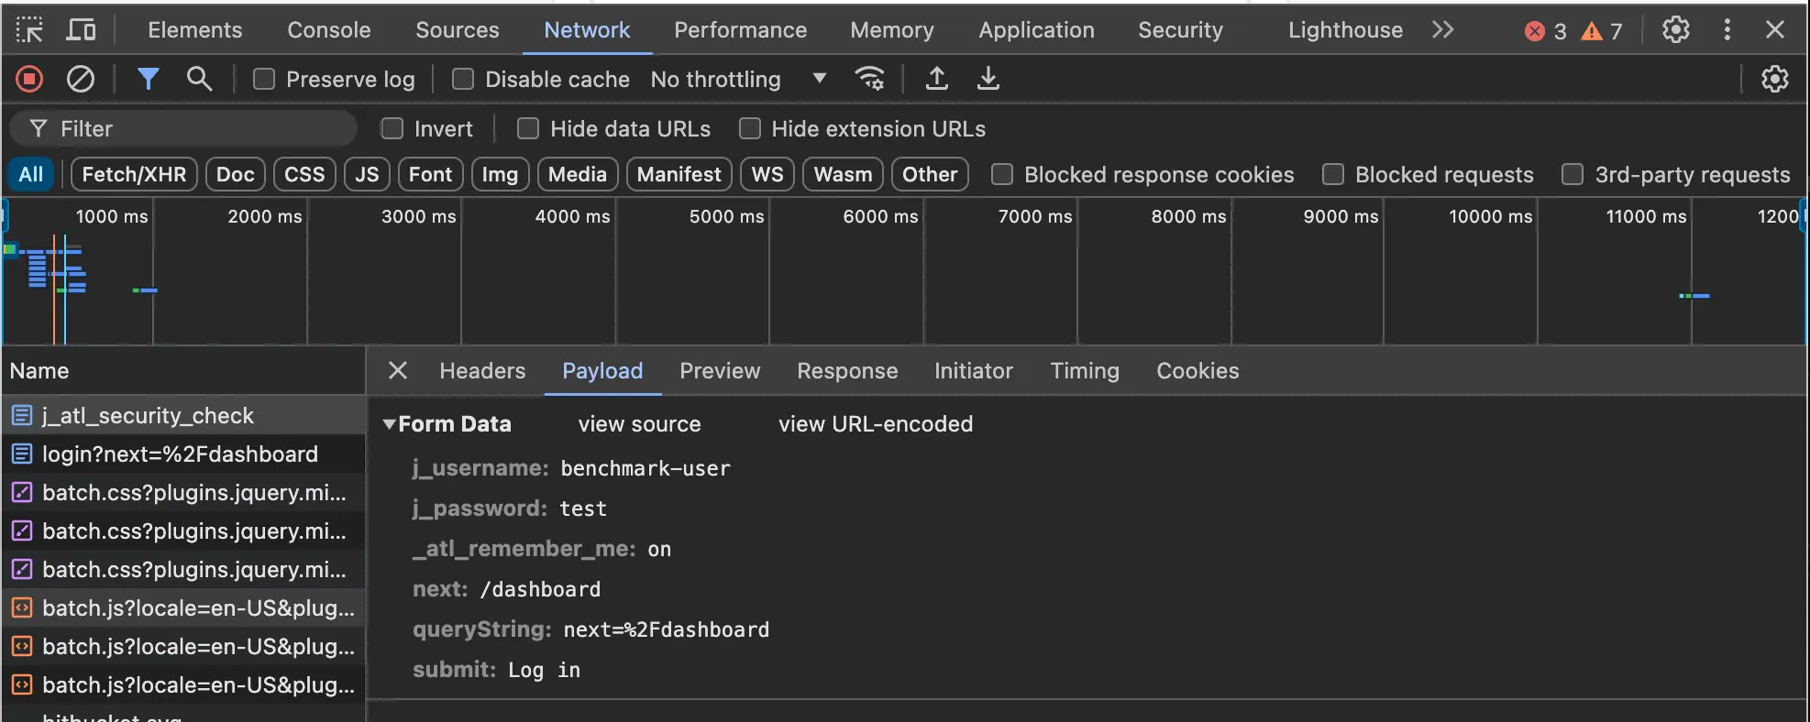Click document icon of login?next=%2Fdashboard
The height and width of the screenshot is (722, 1810).
point(22,454)
